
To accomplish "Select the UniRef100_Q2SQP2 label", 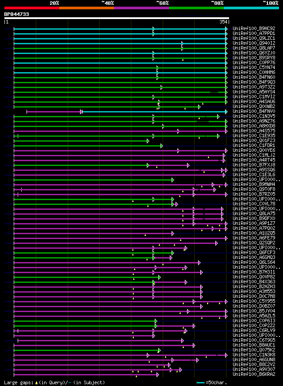I will point(254,243).
